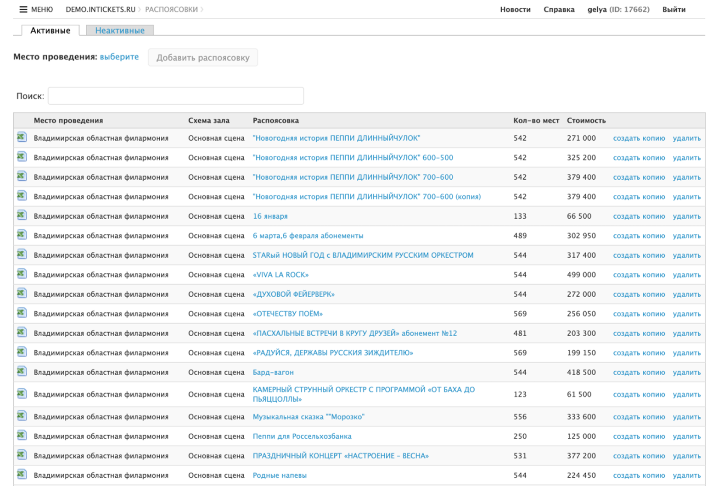Click the Excel icon in the first table row
Viewport: 718px width, 486px height.
click(22, 138)
